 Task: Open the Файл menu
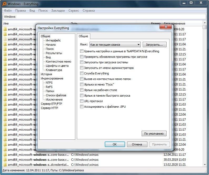pos(8,11)
